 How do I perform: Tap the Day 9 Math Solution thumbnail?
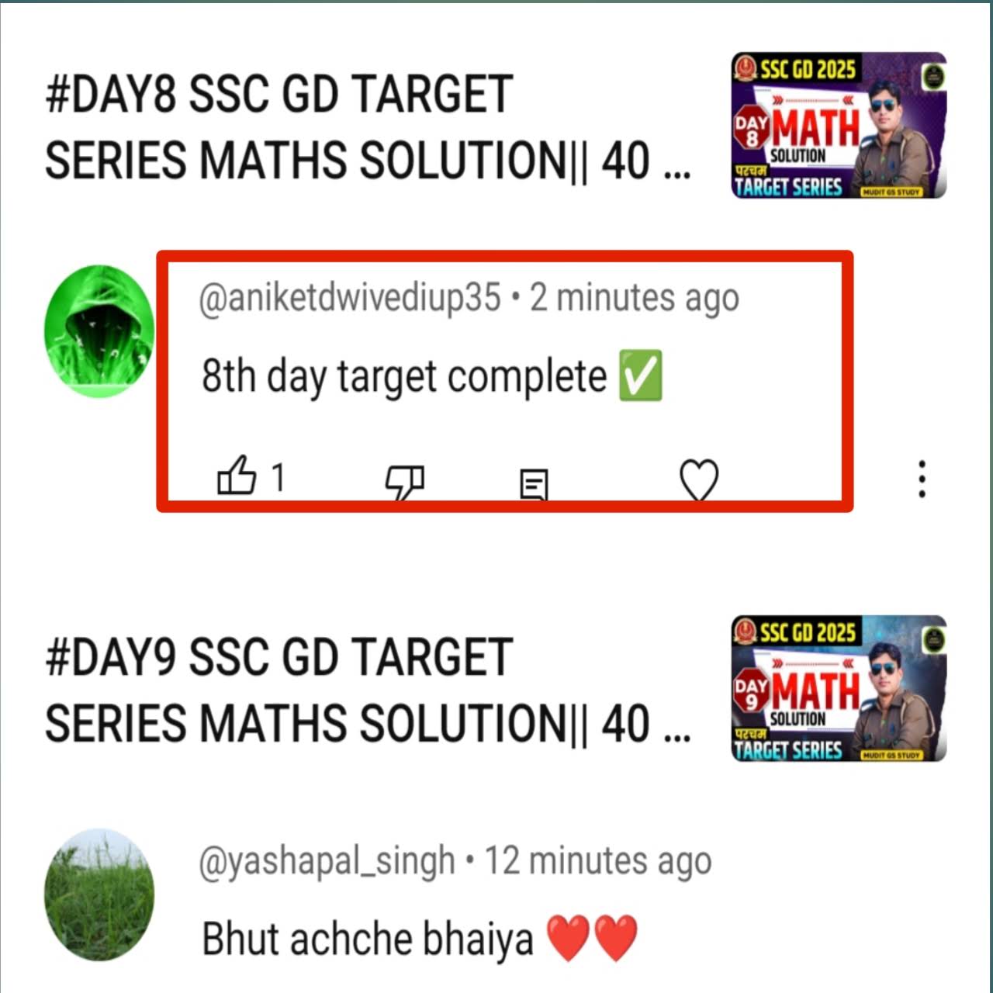pyautogui.click(x=839, y=689)
